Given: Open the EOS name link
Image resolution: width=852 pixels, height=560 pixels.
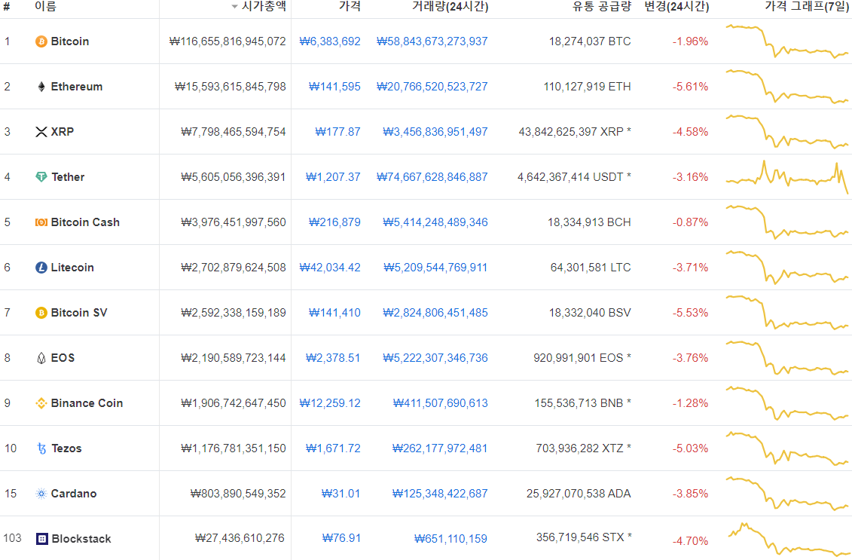Looking at the screenshot, I should [63, 358].
